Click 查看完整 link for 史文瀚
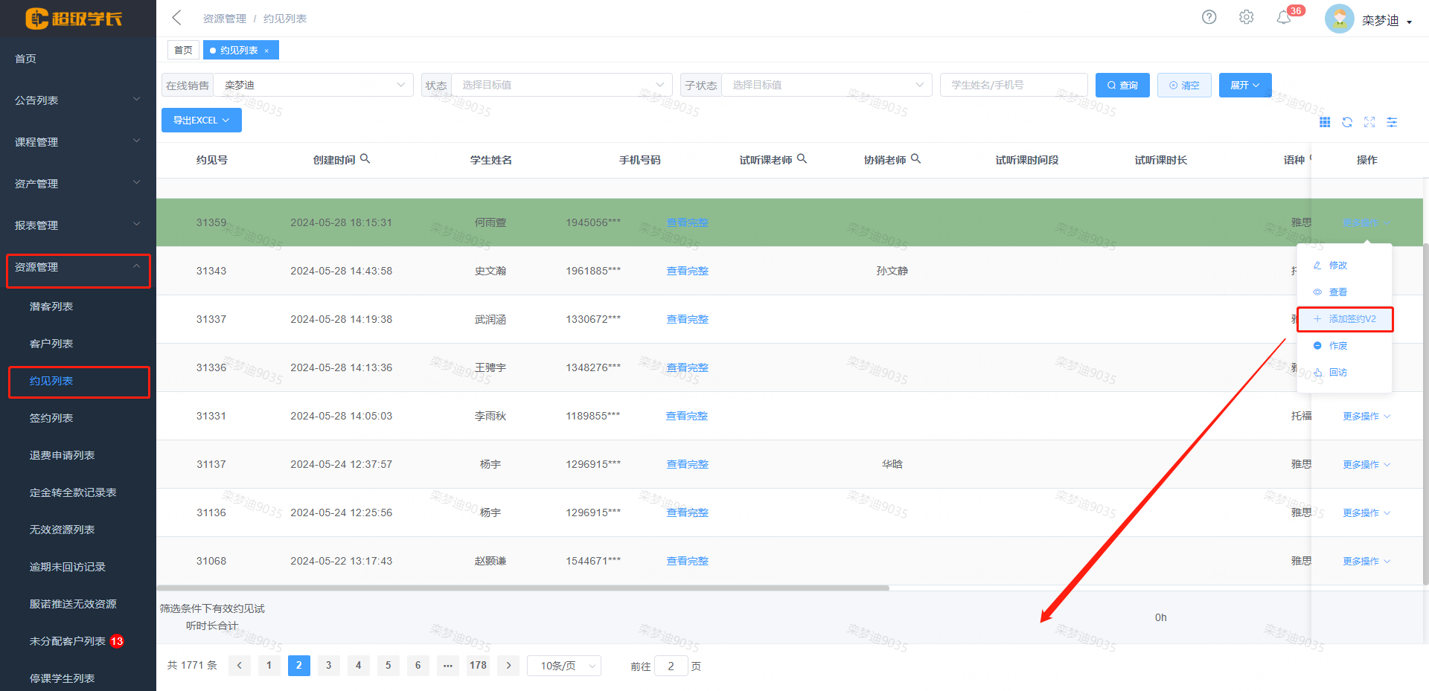Image resolution: width=1429 pixels, height=691 pixels. [x=687, y=271]
